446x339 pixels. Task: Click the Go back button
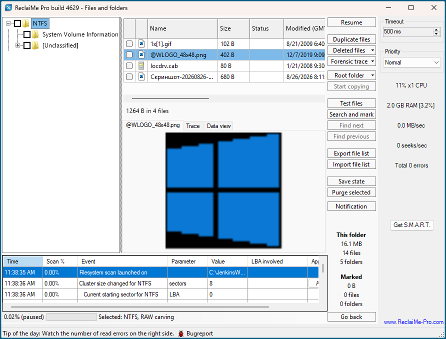pos(352,317)
